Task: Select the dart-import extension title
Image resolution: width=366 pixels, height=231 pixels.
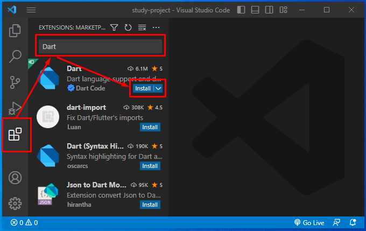Action: [86, 108]
